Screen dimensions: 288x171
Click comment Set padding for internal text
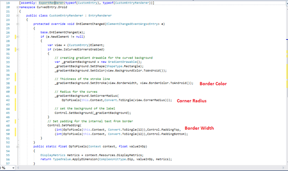click(90, 121)
